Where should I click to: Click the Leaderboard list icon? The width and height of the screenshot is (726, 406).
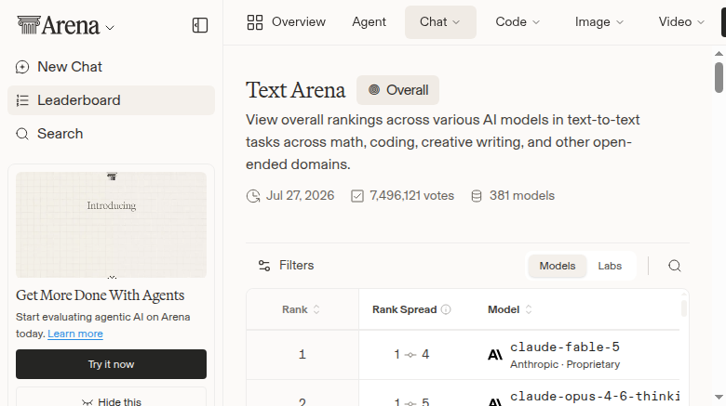(x=22, y=100)
